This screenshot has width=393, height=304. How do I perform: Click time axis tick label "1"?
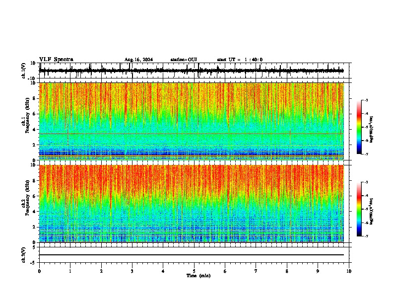click(x=70, y=271)
